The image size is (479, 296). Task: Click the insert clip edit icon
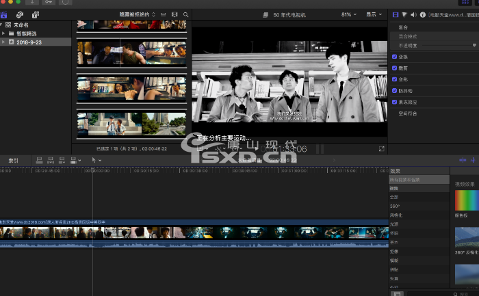51,160
